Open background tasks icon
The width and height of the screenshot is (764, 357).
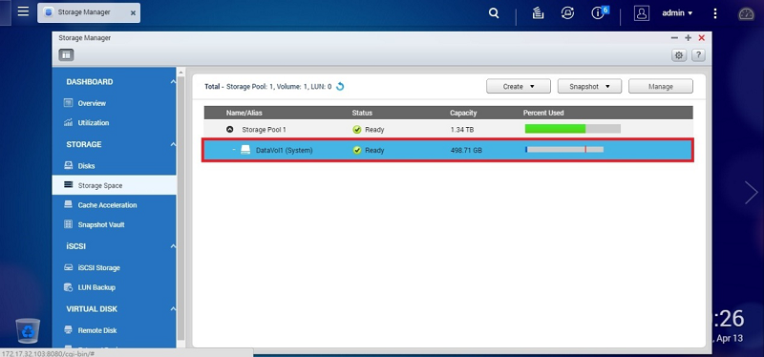[538, 13]
